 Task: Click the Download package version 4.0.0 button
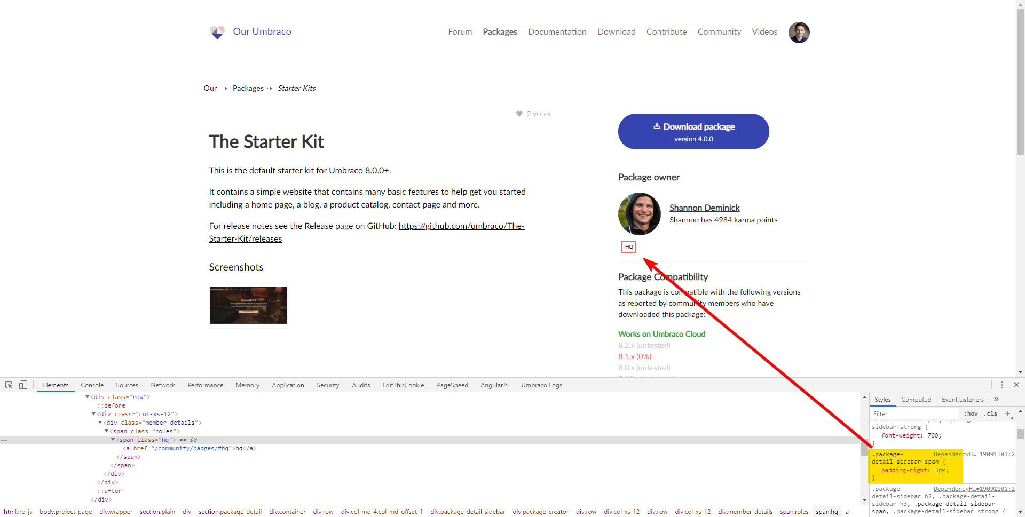(x=693, y=131)
